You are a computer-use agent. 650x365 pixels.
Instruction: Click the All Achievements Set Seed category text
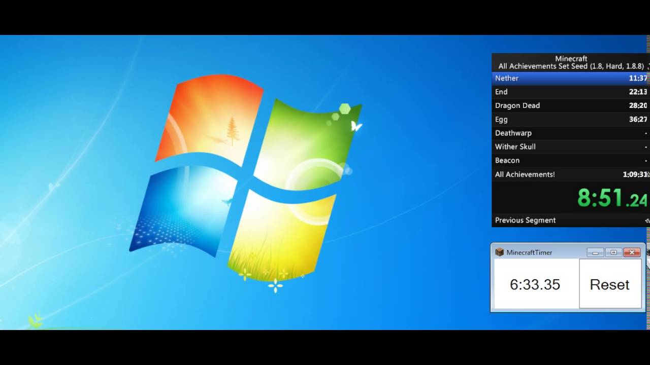pos(571,66)
